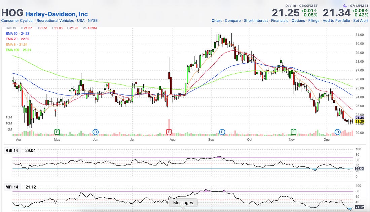This screenshot has height=212, width=370.
Task: Click the Dec 19 date label in chart header
Action: click(x=11, y=28)
